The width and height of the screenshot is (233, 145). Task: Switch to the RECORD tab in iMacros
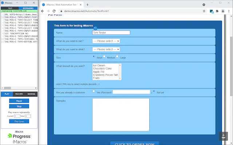pyautogui.click(x=19, y=94)
